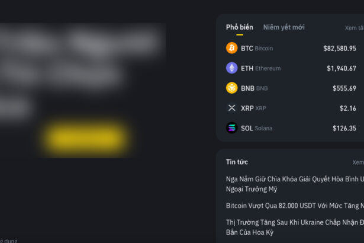The width and height of the screenshot is (364, 243).
Task: Click the XRP price $2.16
Action: click(347, 108)
